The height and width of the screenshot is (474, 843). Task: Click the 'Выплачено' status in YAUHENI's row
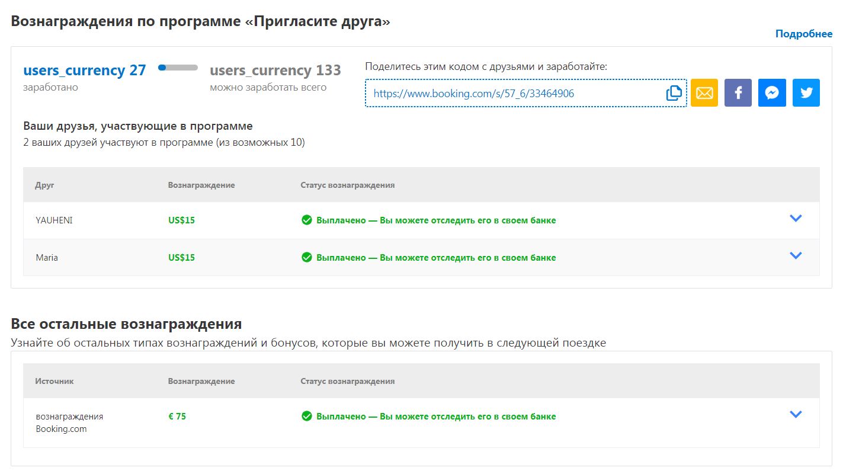click(436, 220)
